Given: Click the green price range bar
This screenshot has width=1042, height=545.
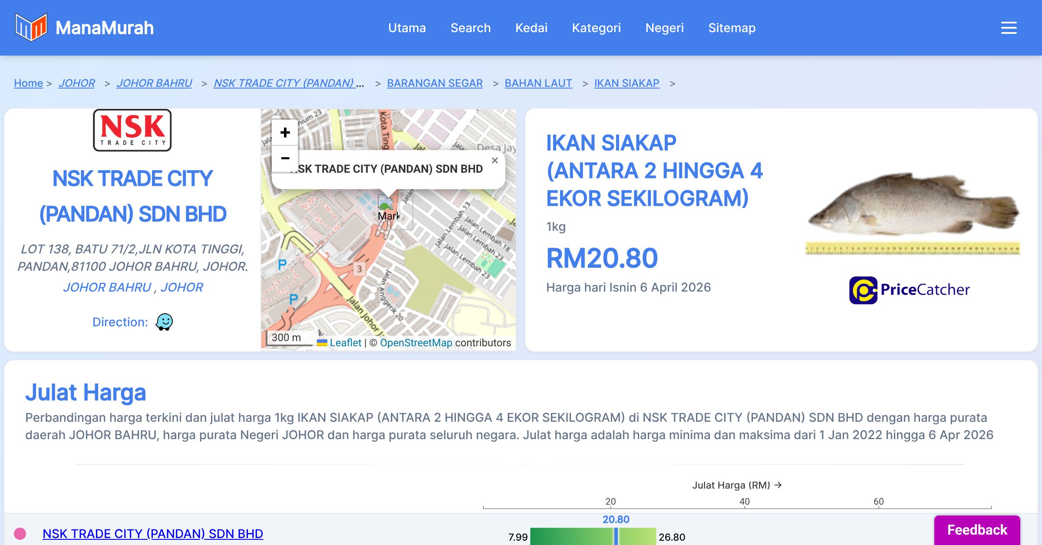Looking at the screenshot, I should pos(573,537).
